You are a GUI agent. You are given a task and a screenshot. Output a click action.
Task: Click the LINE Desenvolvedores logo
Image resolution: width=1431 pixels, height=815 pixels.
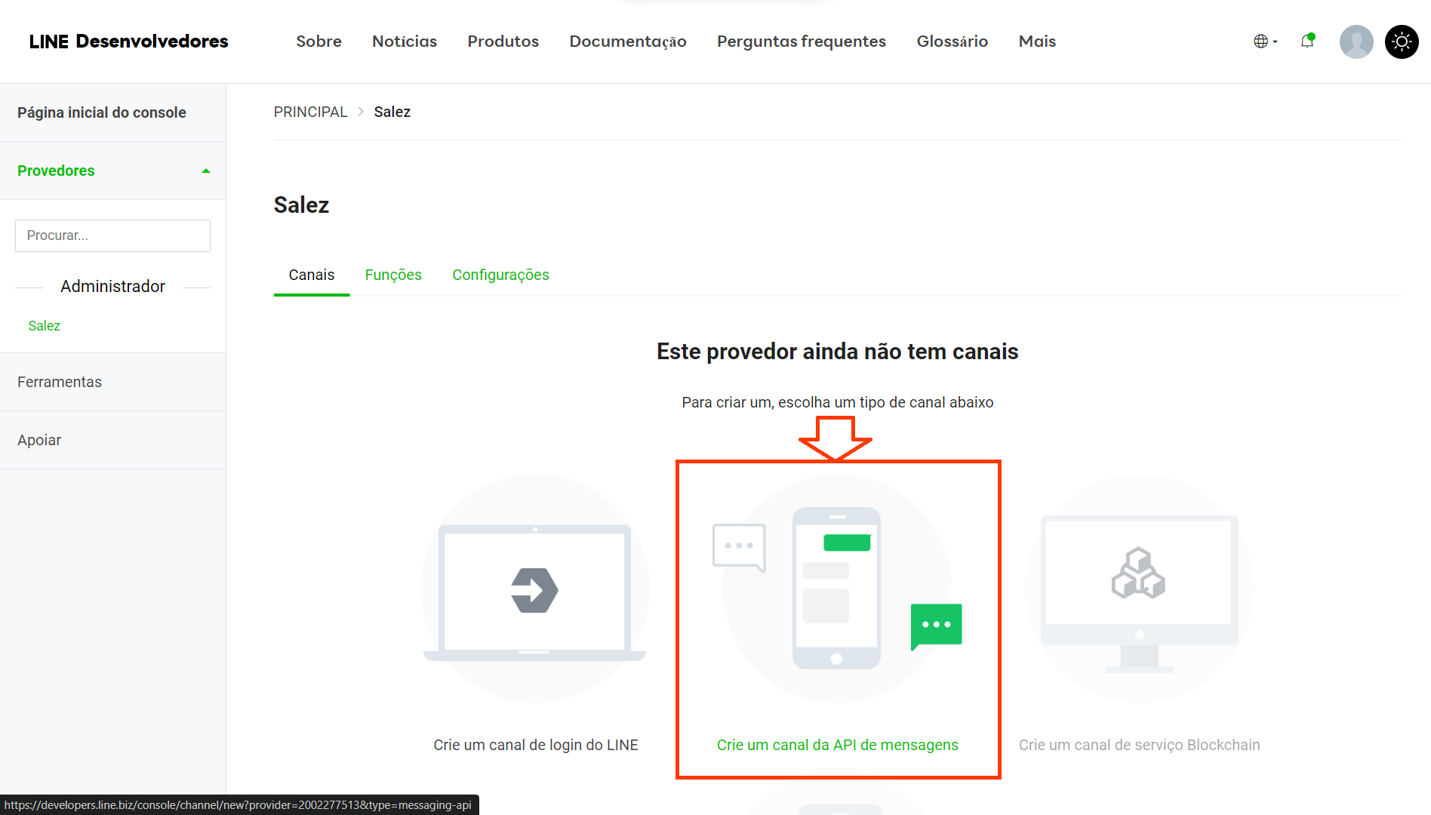(x=128, y=42)
